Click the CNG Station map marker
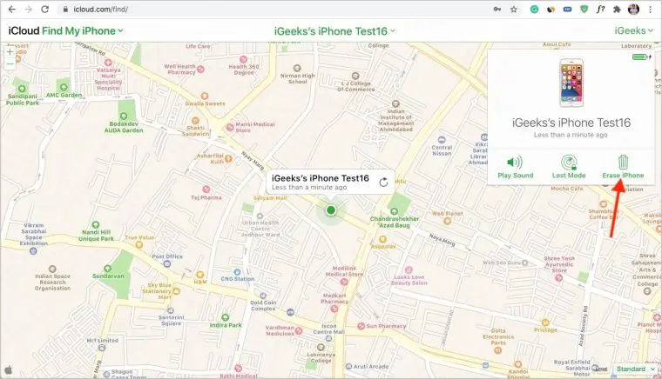Viewport: 662px width, 379px height. [x=237, y=272]
